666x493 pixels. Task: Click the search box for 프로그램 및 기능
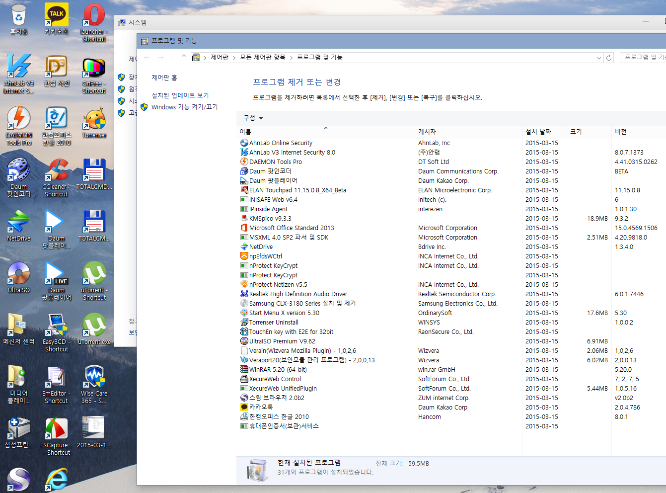644,58
